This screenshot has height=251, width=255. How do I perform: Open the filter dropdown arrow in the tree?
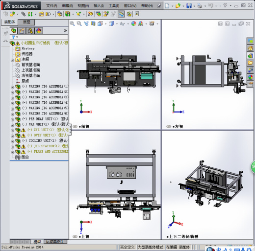pyautogui.click(x=17, y=37)
